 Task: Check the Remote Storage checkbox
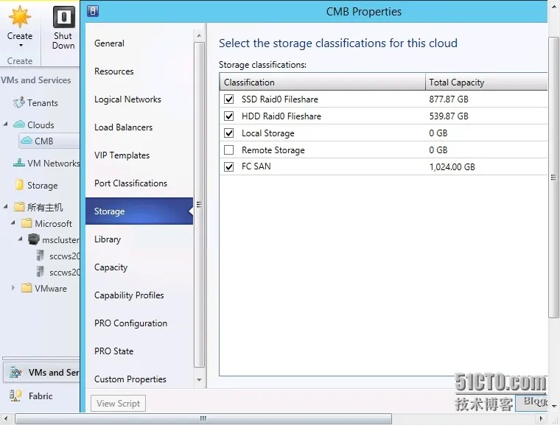tap(229, 150)
